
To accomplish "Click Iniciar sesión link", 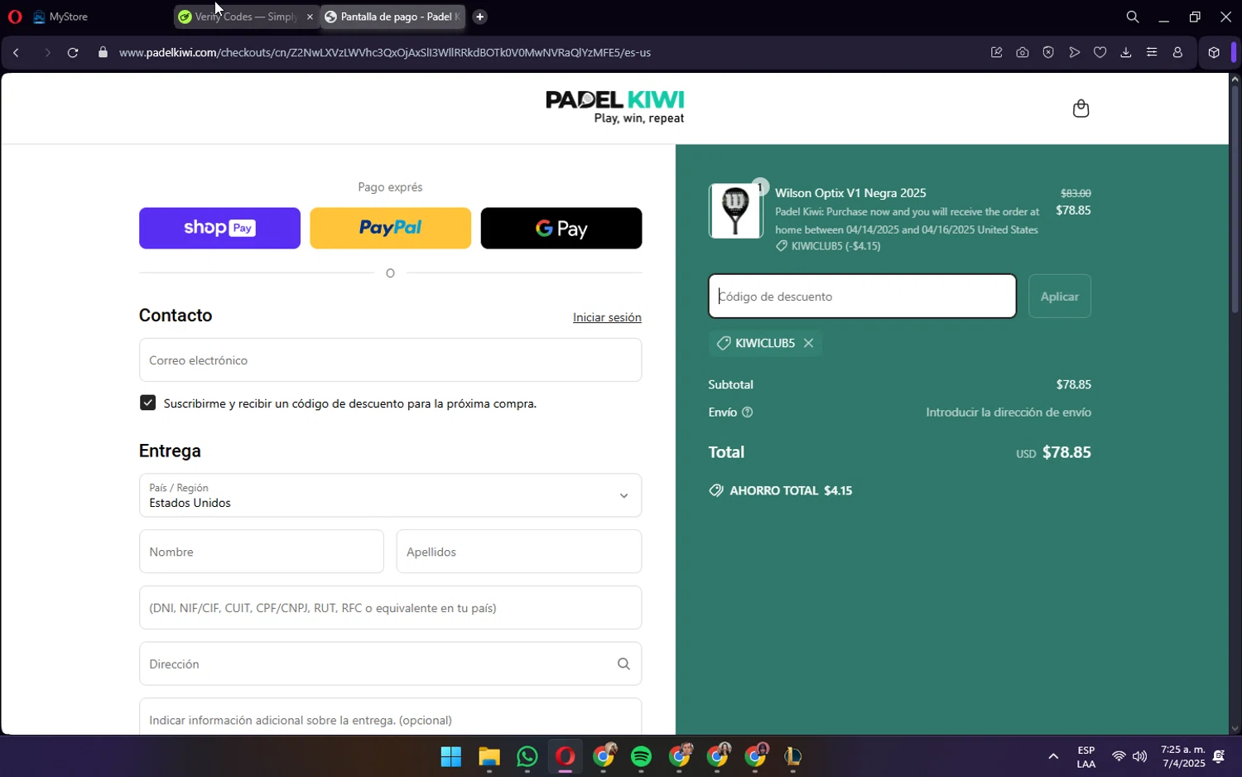I will click(607, 317).
